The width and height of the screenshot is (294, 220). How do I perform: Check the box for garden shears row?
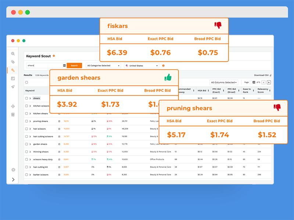point(26,144)
